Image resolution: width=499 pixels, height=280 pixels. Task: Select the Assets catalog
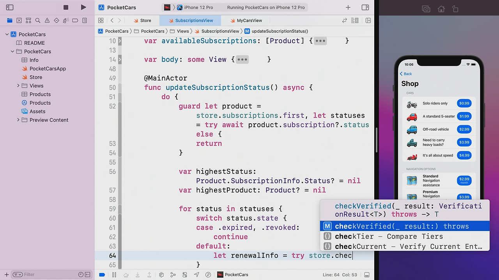34,111
